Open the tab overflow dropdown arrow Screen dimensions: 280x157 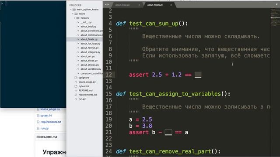point(277,5)
